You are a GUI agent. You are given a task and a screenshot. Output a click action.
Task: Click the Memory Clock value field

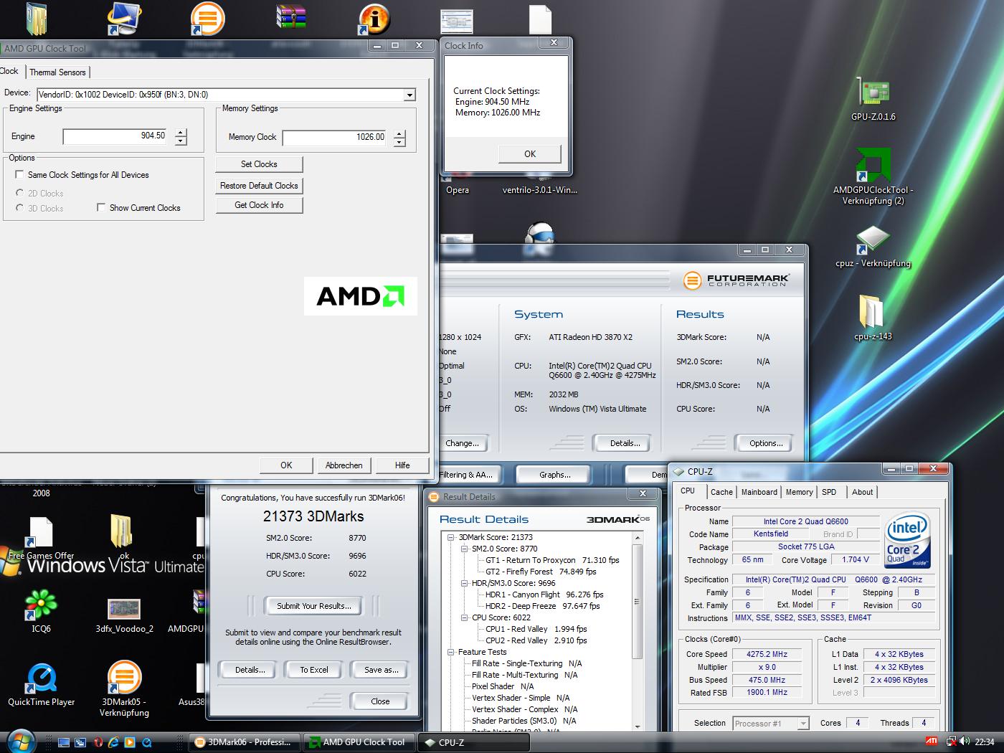(335, 137)
